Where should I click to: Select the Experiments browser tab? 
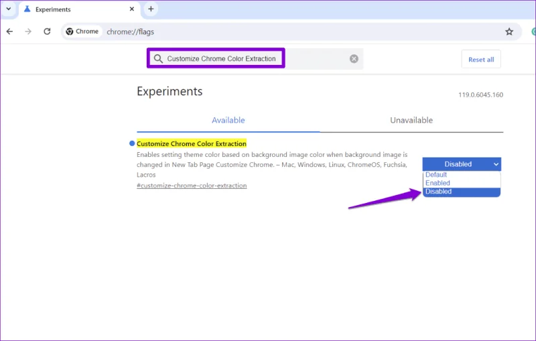78,9
